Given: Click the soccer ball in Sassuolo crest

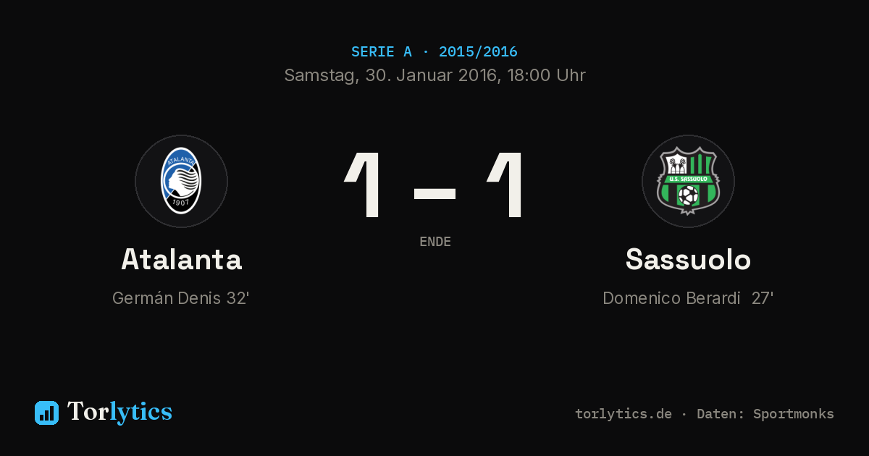Looking at the screenshot, I should pyautogui.click(x=688, y=195).
